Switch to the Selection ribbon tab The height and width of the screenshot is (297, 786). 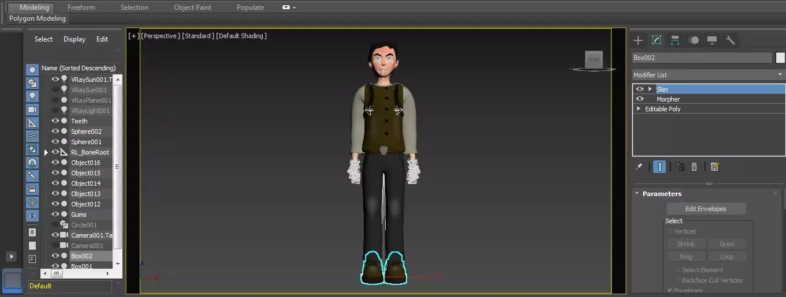pos(135,7)
